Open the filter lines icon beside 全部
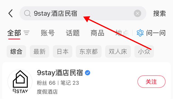Image resolution: width=173 pixels, height=99 pixels. coord(27,33)
